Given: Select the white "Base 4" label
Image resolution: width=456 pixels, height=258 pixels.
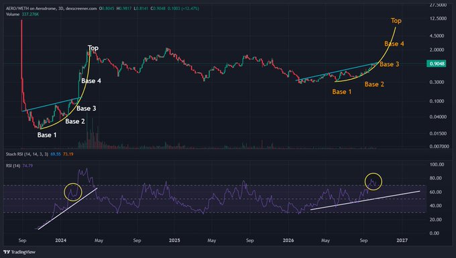Looking at the screenshot, I should click(x=91, y=81).
